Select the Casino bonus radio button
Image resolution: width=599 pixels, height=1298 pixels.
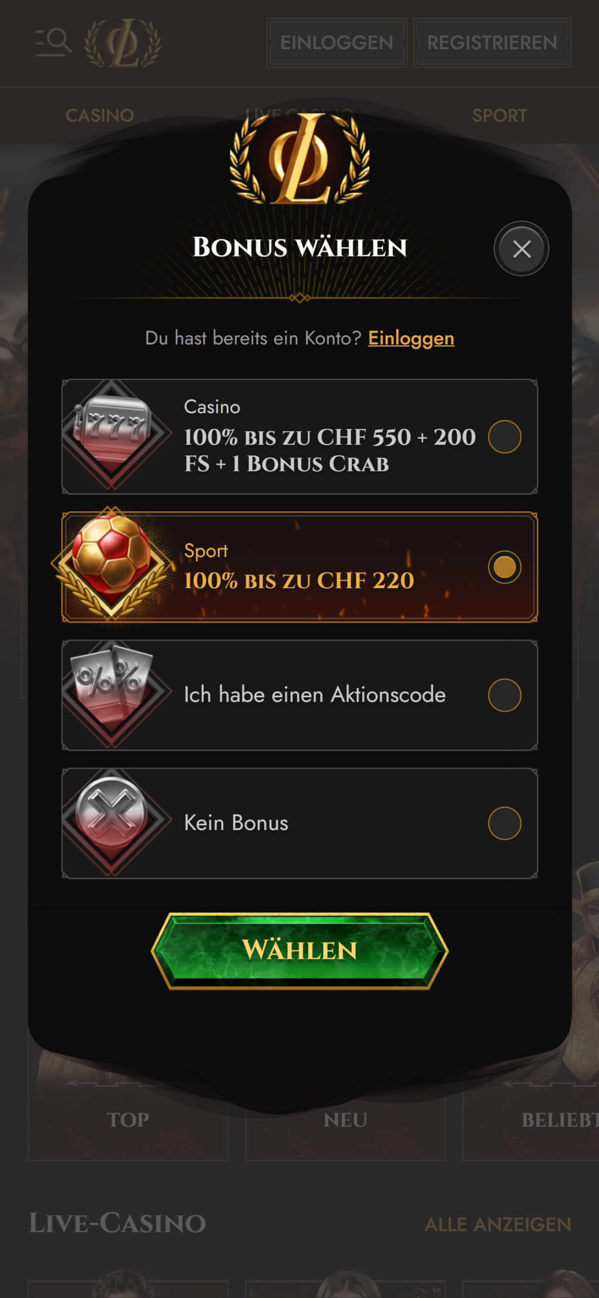pos(505,437)
